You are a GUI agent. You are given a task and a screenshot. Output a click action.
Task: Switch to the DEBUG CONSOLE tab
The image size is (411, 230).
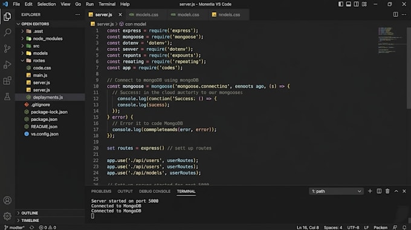pyautogui.click(x=155, y=191)
